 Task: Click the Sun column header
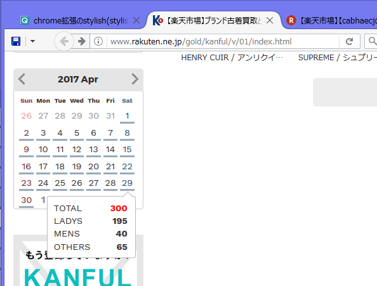pos(26,101)
